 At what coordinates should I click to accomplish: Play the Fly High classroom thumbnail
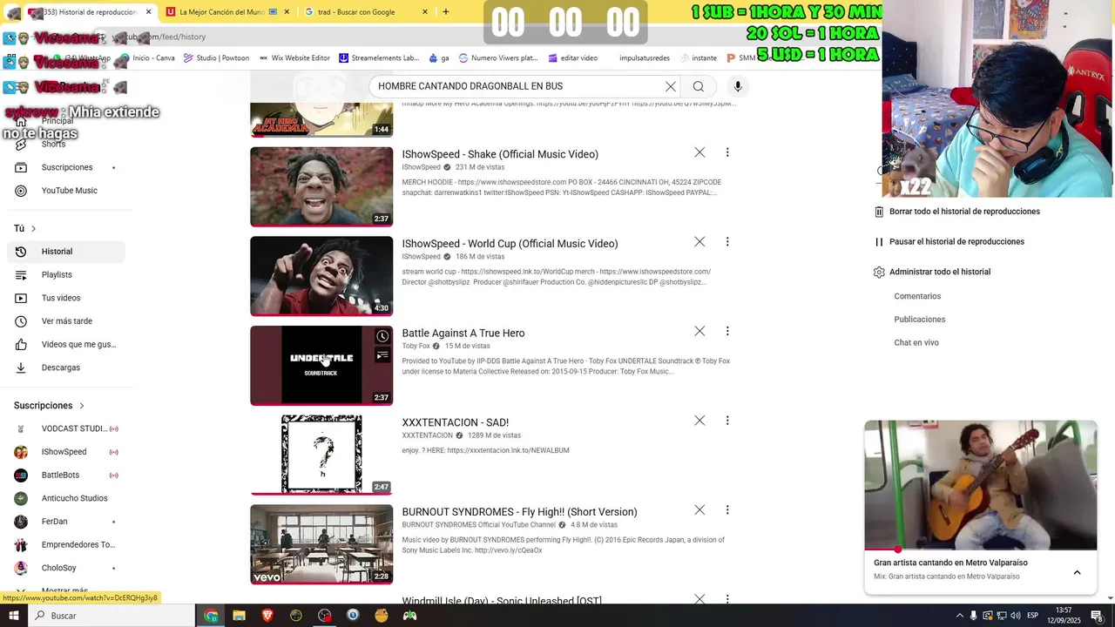coord(321,544)
